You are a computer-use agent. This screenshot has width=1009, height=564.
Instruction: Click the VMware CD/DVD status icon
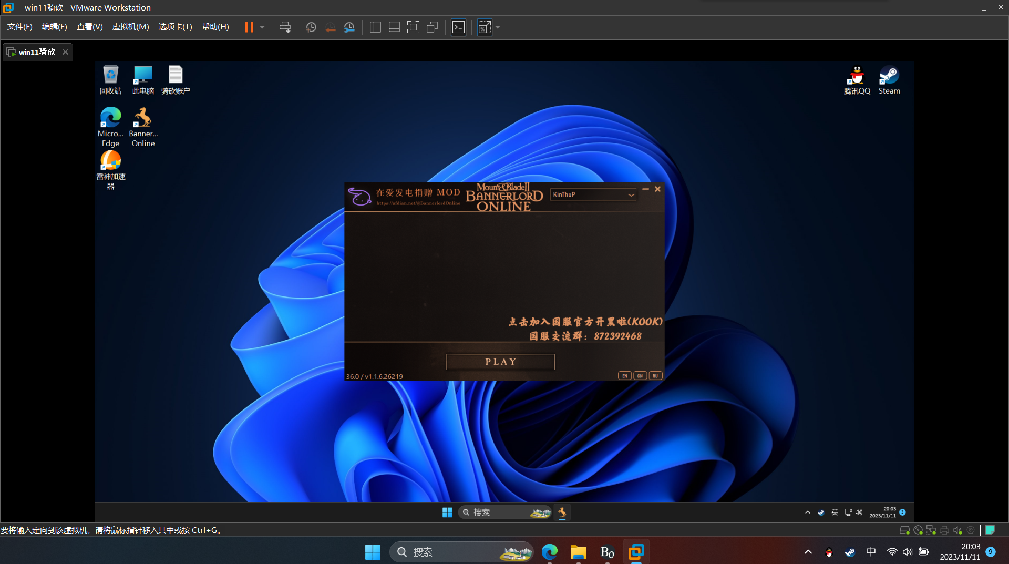pos(918,530)
